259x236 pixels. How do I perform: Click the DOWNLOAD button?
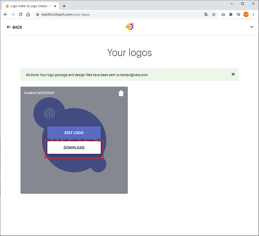point(74,147)
